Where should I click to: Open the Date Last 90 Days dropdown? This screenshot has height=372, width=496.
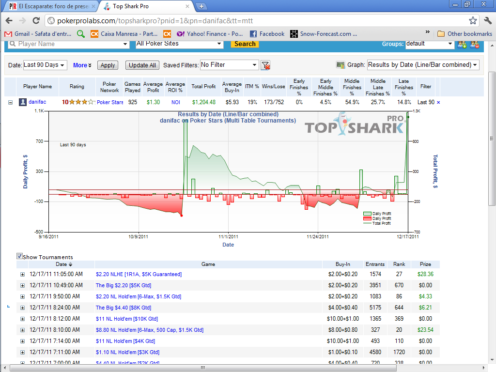point(45,65)
